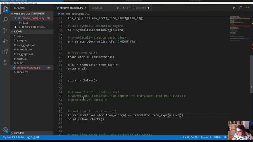Open asm_graph.dot in explorer
The width and height of the screenshot is (253, 142).
click(26, 45)
